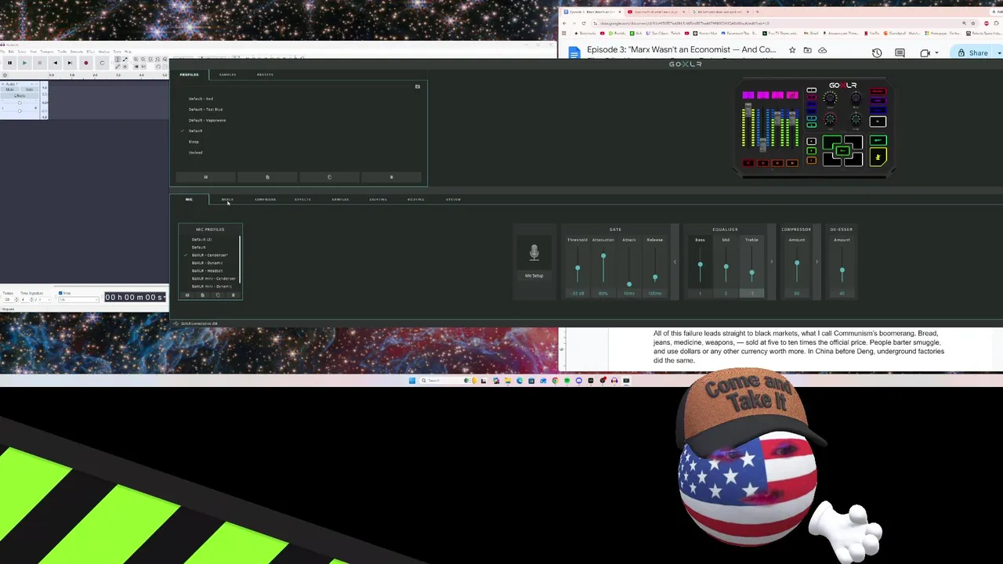Click Audacity's time position display
1003x564 pixels.
pyautogui.click(x=135, y=297)
